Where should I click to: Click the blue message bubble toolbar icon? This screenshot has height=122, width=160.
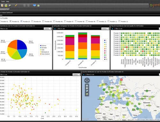coord(34,5)
